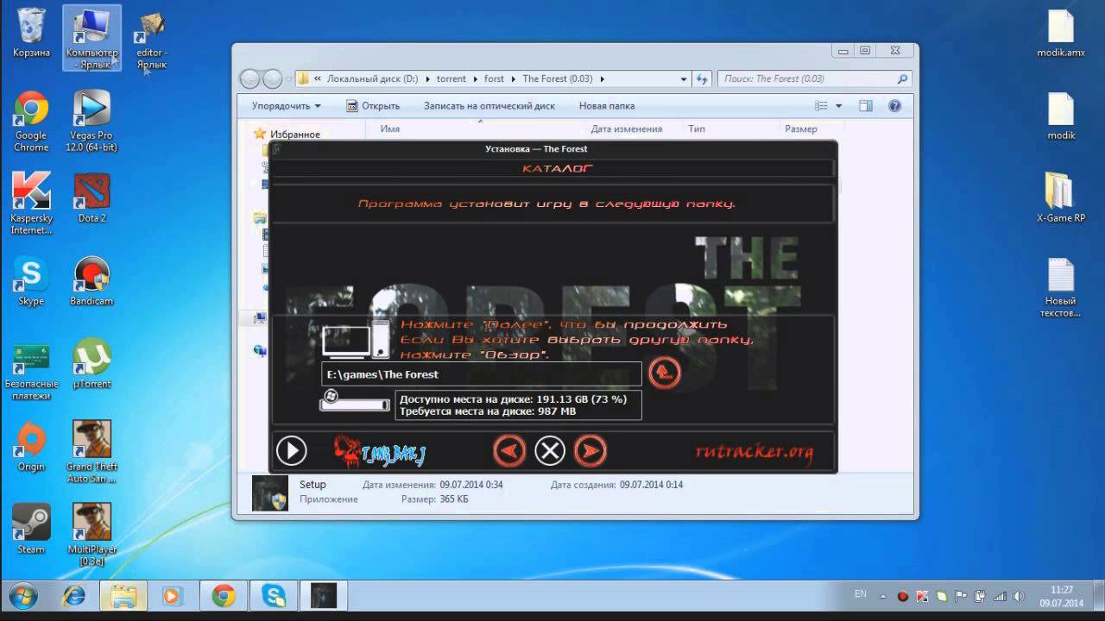The image size is (1105, 621).
Task: Click the rutracker.org link in installer
Action: 755,452
